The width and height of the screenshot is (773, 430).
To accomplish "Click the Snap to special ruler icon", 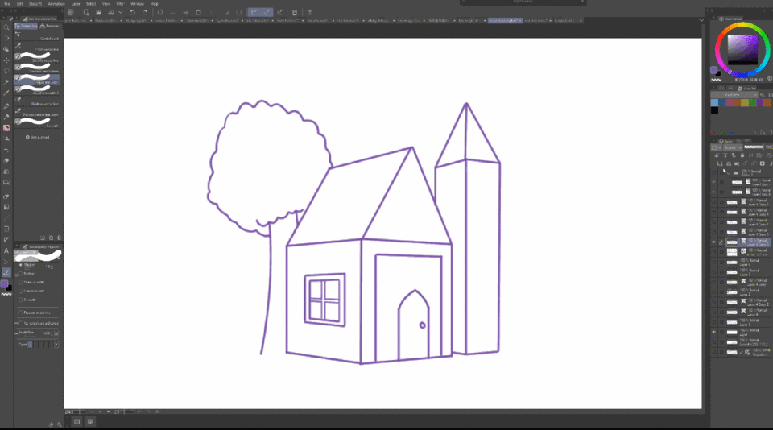I will [x=267, y=12].
